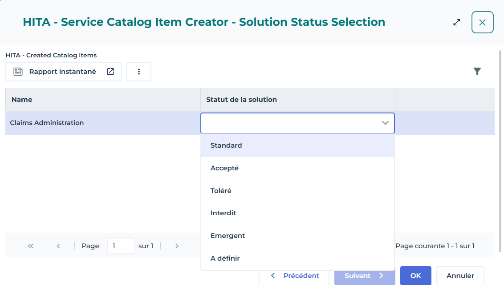Go to next page with the right chevron
The height and width of the screenshot is (294, 504).
coord(177,246)
